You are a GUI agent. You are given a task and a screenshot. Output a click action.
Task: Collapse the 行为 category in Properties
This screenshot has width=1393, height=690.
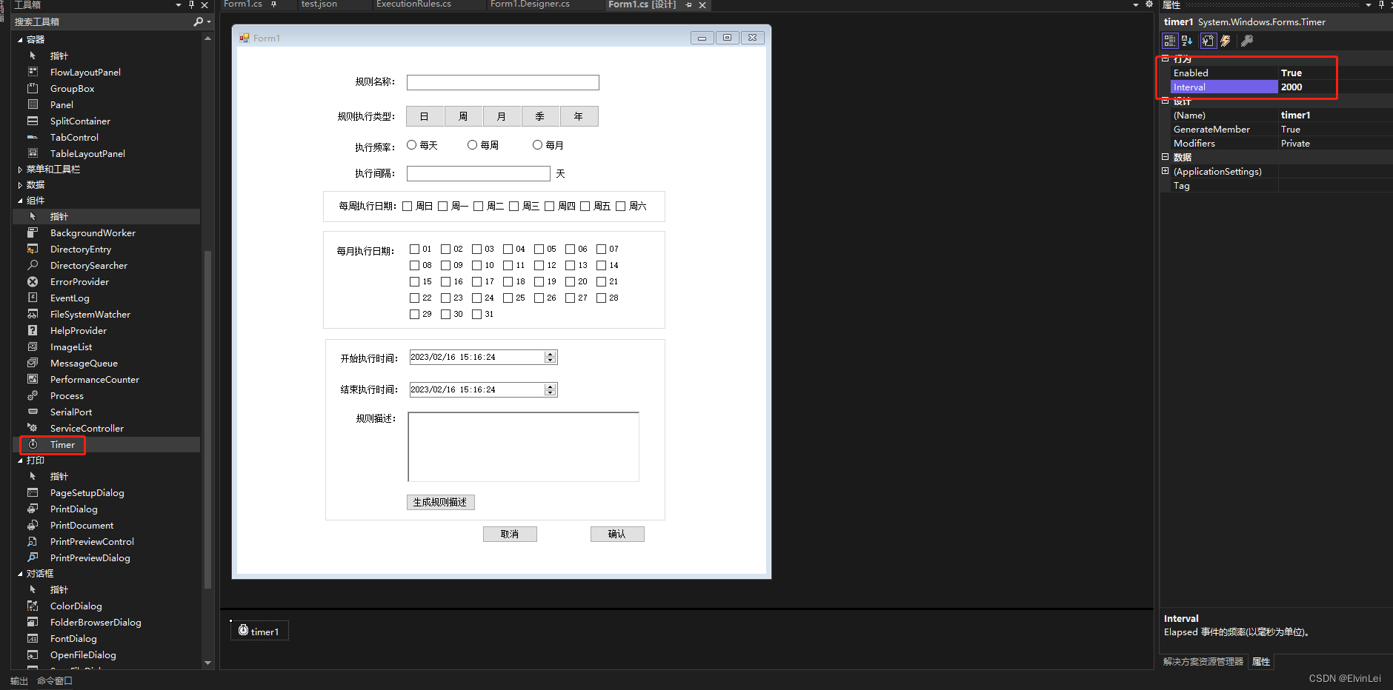click(x=1165, y=57)
